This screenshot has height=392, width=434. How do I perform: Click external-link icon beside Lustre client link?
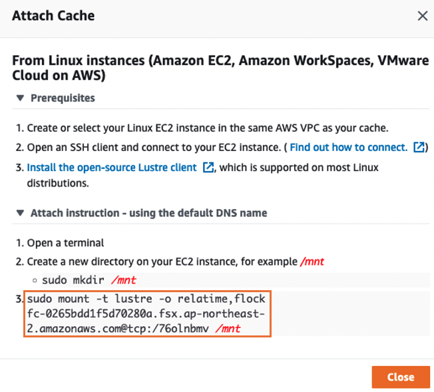point(208,167)
